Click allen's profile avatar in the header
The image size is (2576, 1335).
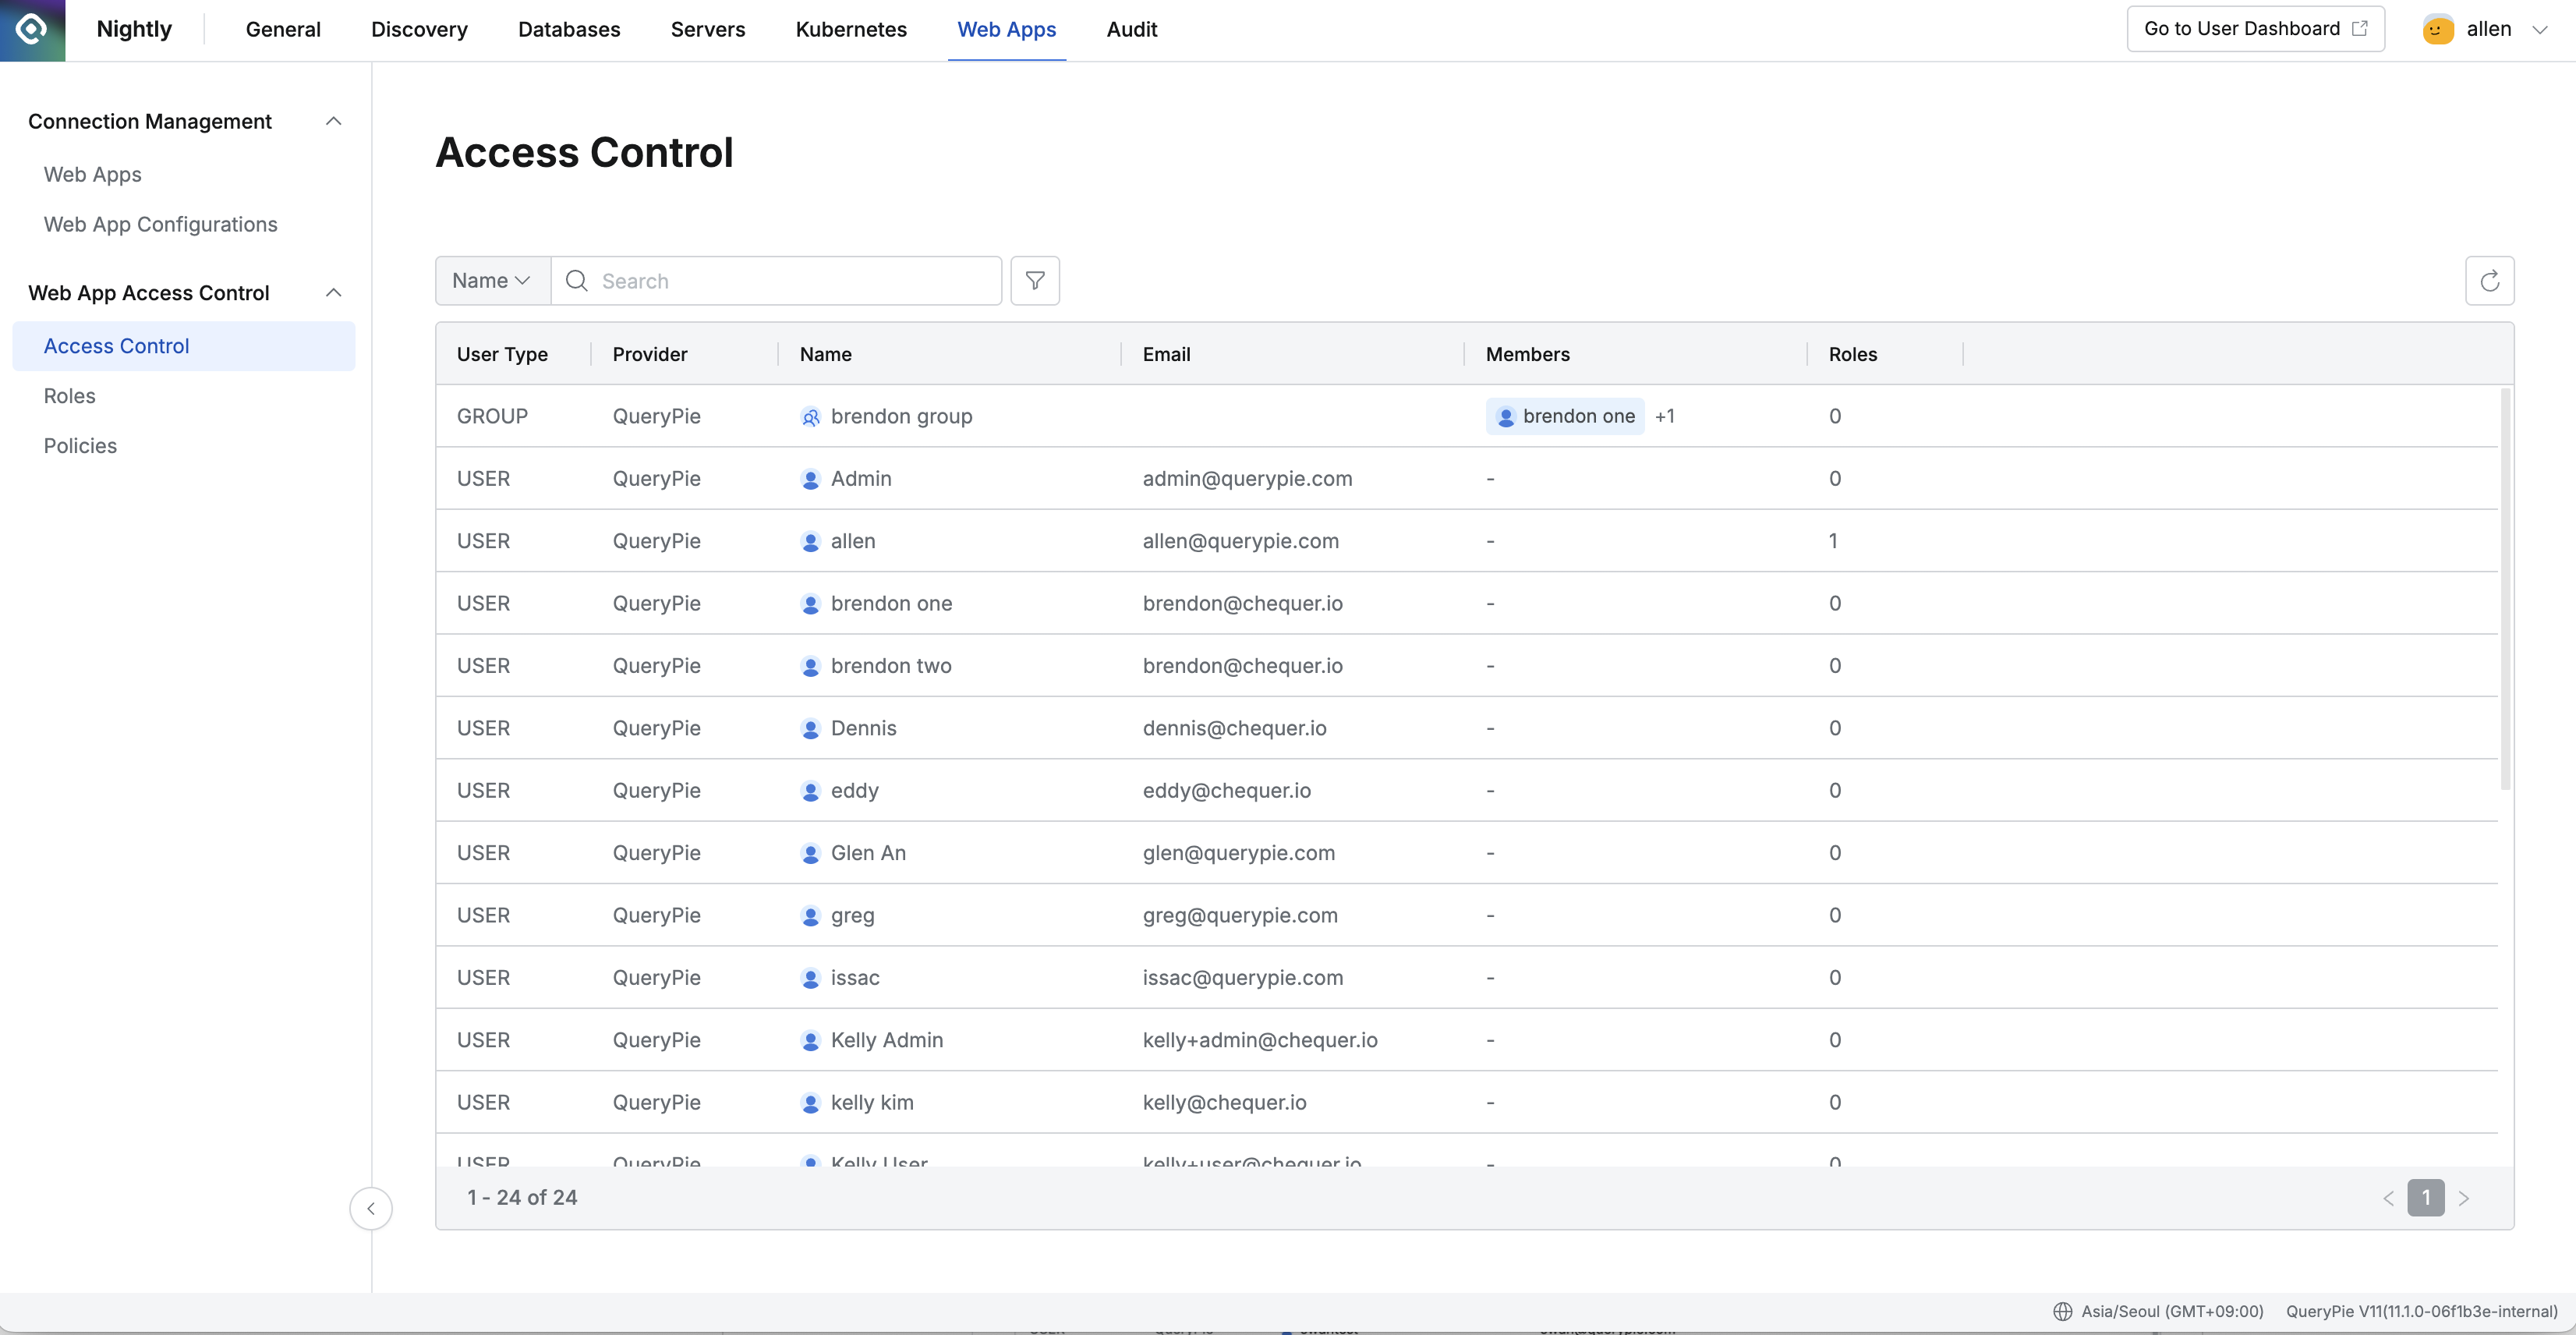[2437, 29]
